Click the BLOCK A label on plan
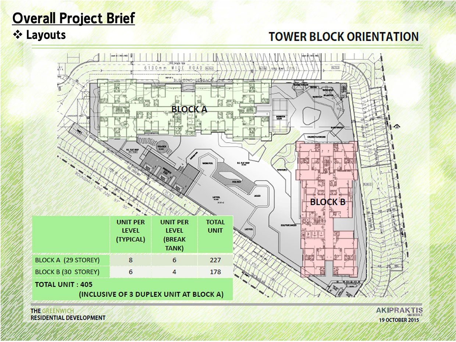Screen dimensions: 456x342 [189, 109]
